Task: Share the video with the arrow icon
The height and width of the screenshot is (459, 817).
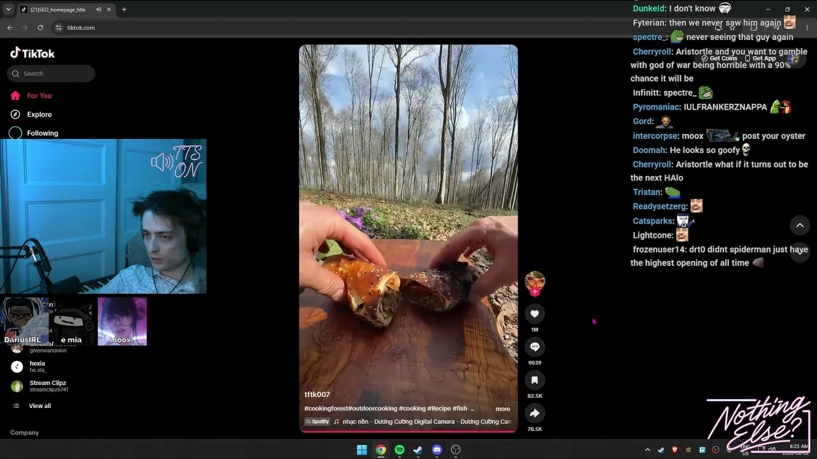Action: pos(534,413)
